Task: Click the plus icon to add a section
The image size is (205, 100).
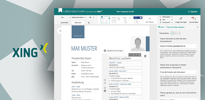Action: point(105,51)
